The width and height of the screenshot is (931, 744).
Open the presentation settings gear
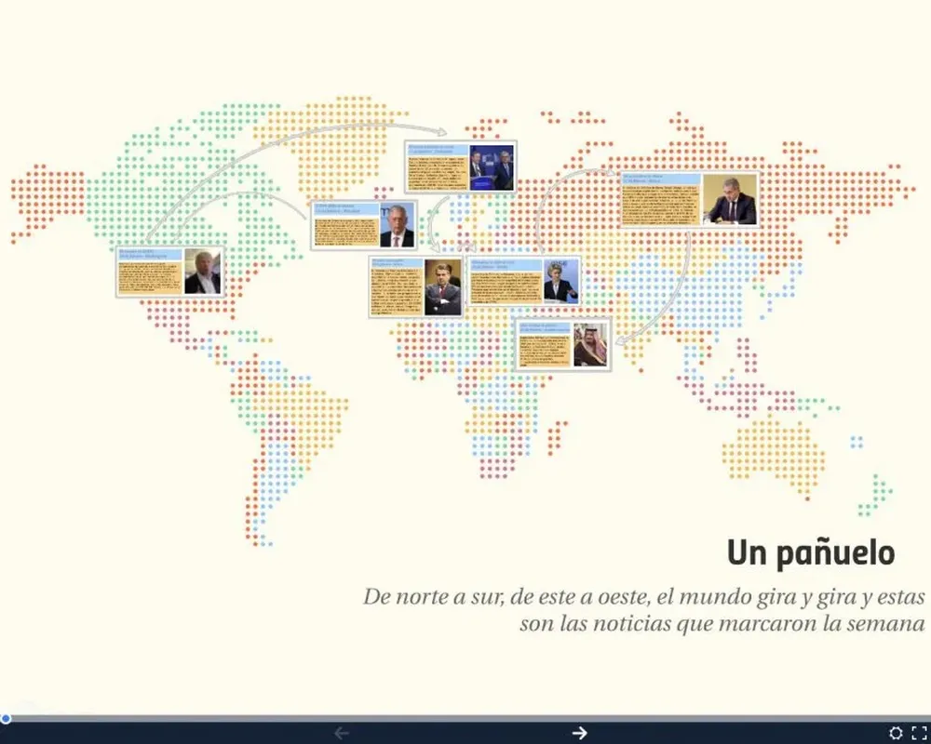(896, 733)
